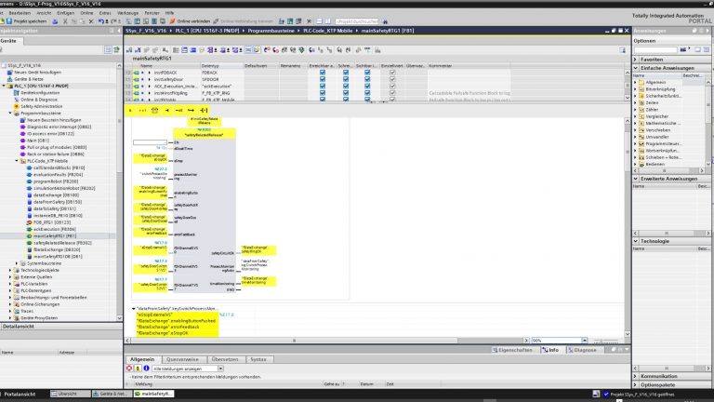
Task: Click the delete X icon in main toolbar
Action: [x=91, y=21]
